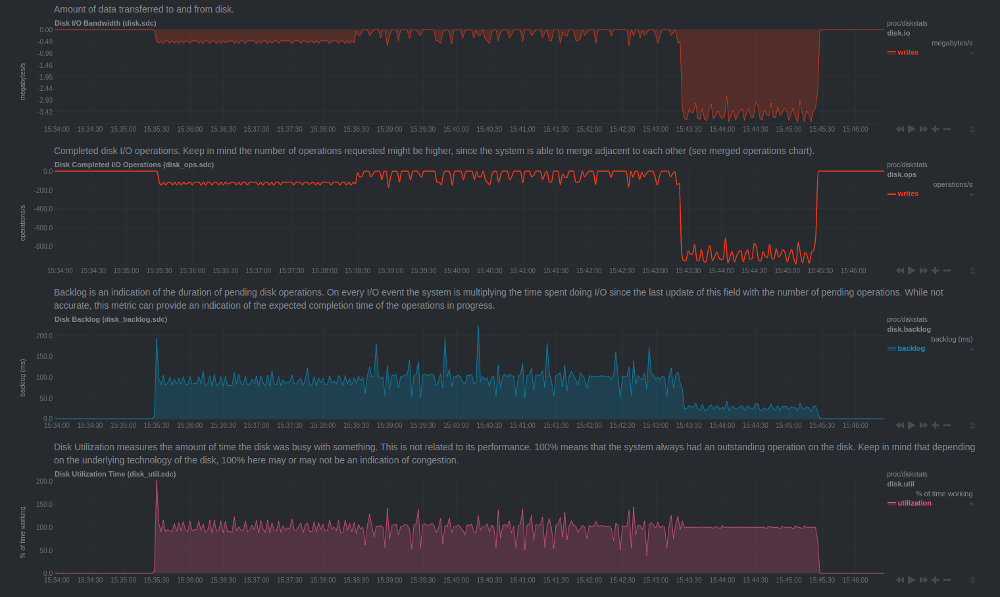Zoom in on Disk Completed I/O Operations chart
The width and height of the screenshot is (1000, 597).
click(x=935, y=271)
